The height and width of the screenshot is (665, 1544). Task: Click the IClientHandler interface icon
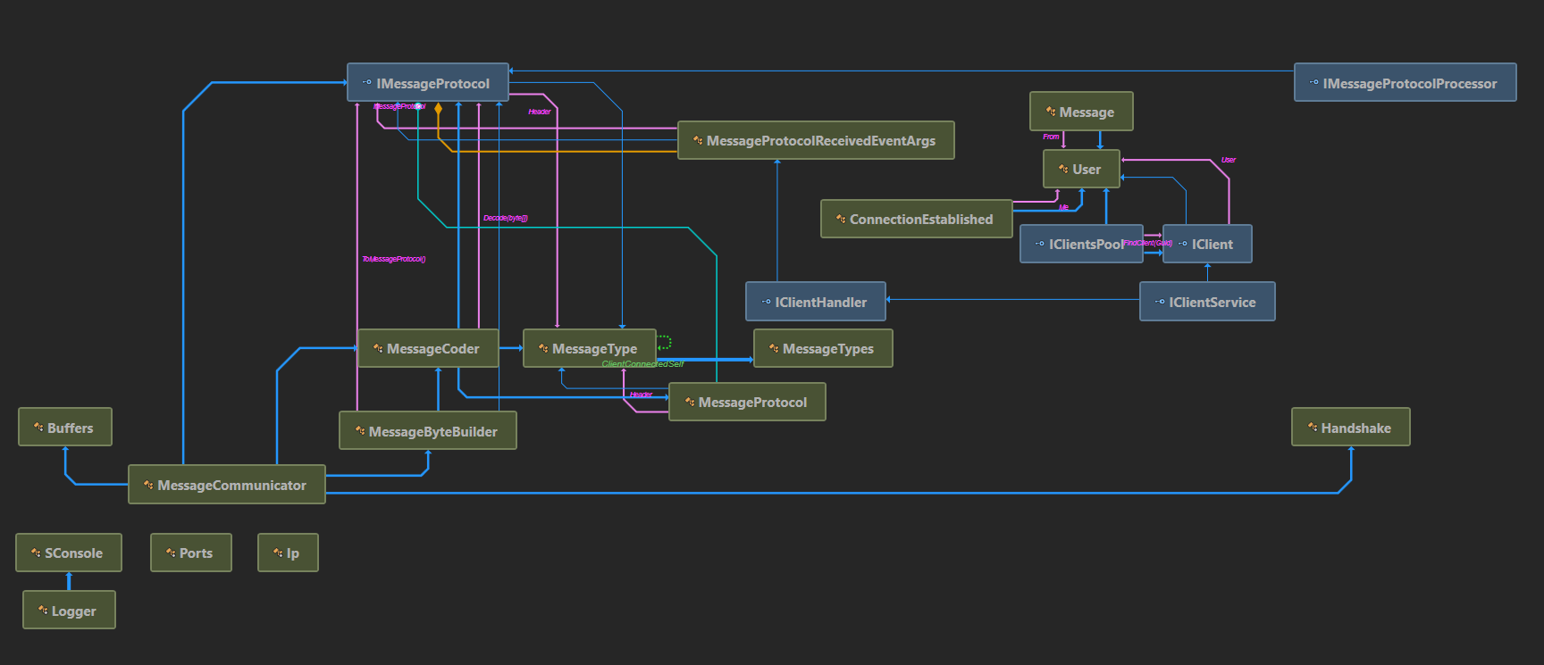coord(766,302)
